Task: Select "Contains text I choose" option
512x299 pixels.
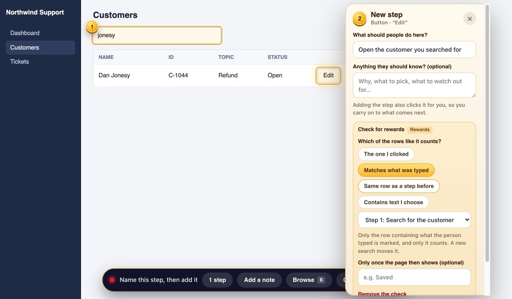Action: point(393,202)
